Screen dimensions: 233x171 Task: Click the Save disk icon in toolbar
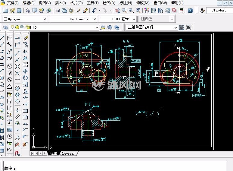pos(19,11)
